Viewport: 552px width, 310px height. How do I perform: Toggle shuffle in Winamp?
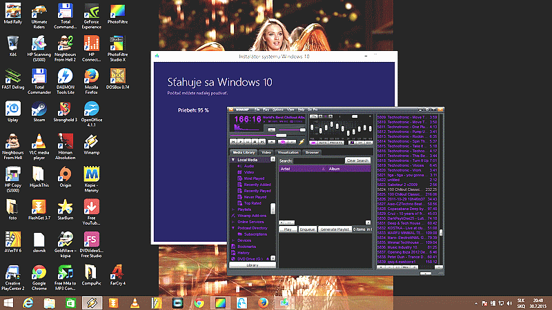(x=283, y=142)
